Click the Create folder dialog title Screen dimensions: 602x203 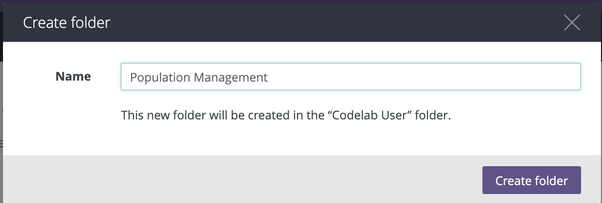click(x=67, y=23)
